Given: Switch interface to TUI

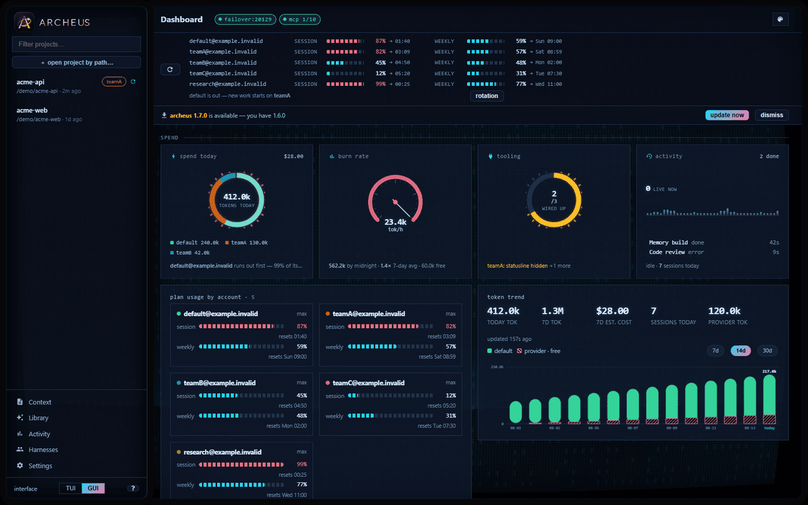Looking at the screenshot, I should point(71,489).
